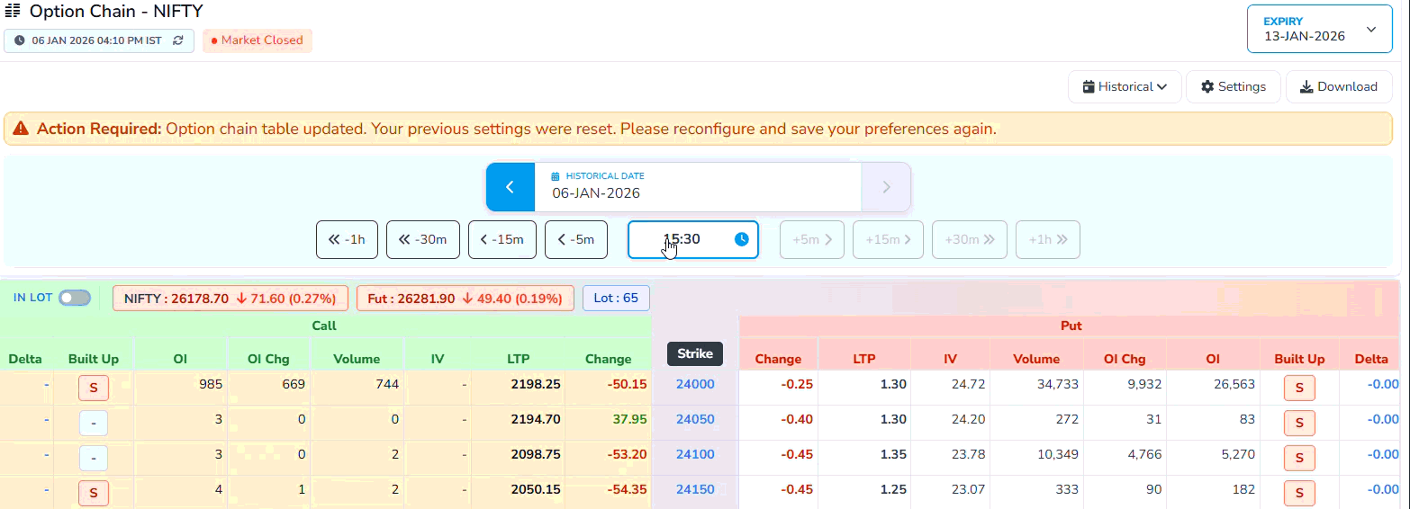This screenshot has height=509, width=1410.
Task: Click the dash built-up badge for 24050 call
Action: tap(93, 423)
